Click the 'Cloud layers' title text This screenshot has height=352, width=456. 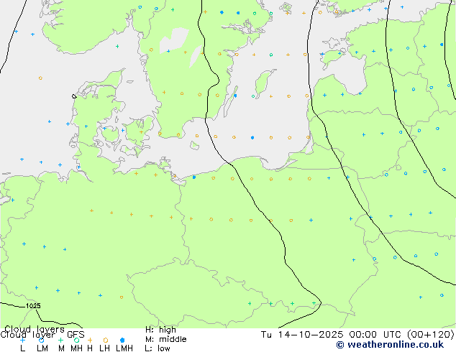click(35, 329)
